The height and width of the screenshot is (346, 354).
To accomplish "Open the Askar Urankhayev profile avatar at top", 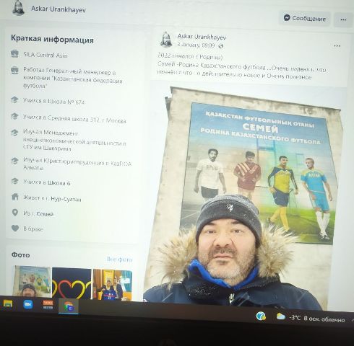I will pyautogui.click(x=18, y=8).
